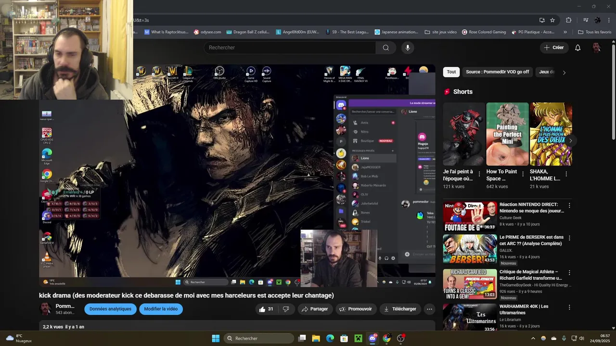Open the Pomm... channel avatar

(45, 309)
